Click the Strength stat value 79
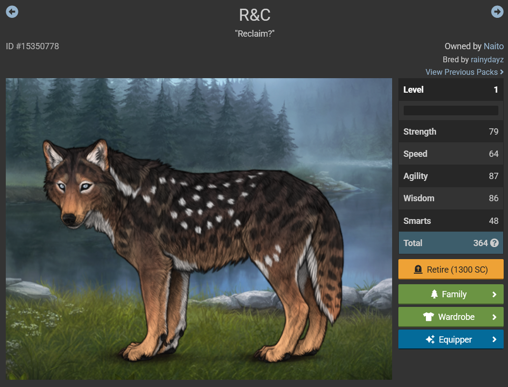The image size is (508, 387). pos(494,131)
